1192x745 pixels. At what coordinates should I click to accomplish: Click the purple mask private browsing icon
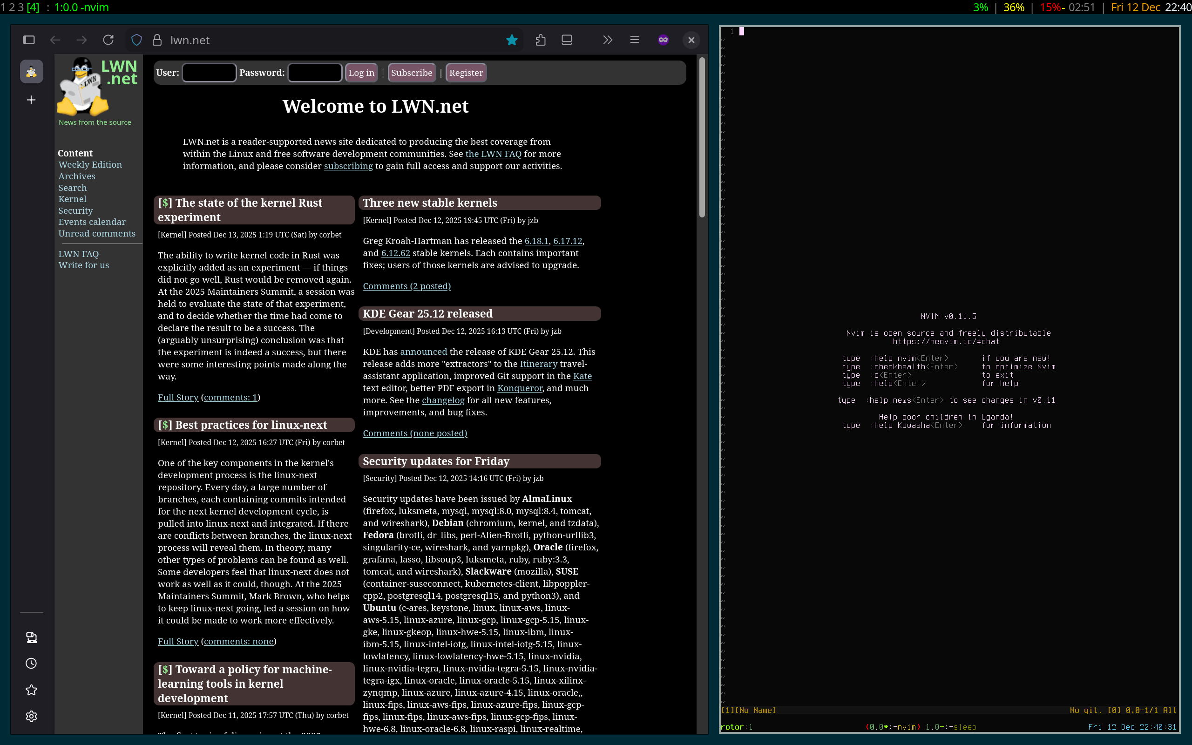point(663,40)
